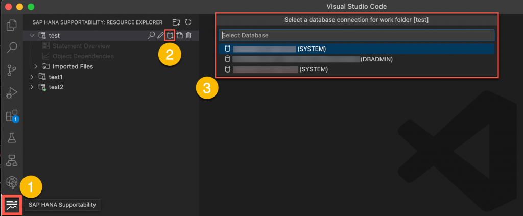The height and width of the screenshot is (216, 523).
Task: Add database connection to test folder
Action: (170, 35)
